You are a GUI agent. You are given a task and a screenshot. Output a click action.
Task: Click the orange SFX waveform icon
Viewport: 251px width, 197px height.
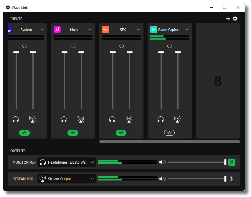[x=105, y=30]
